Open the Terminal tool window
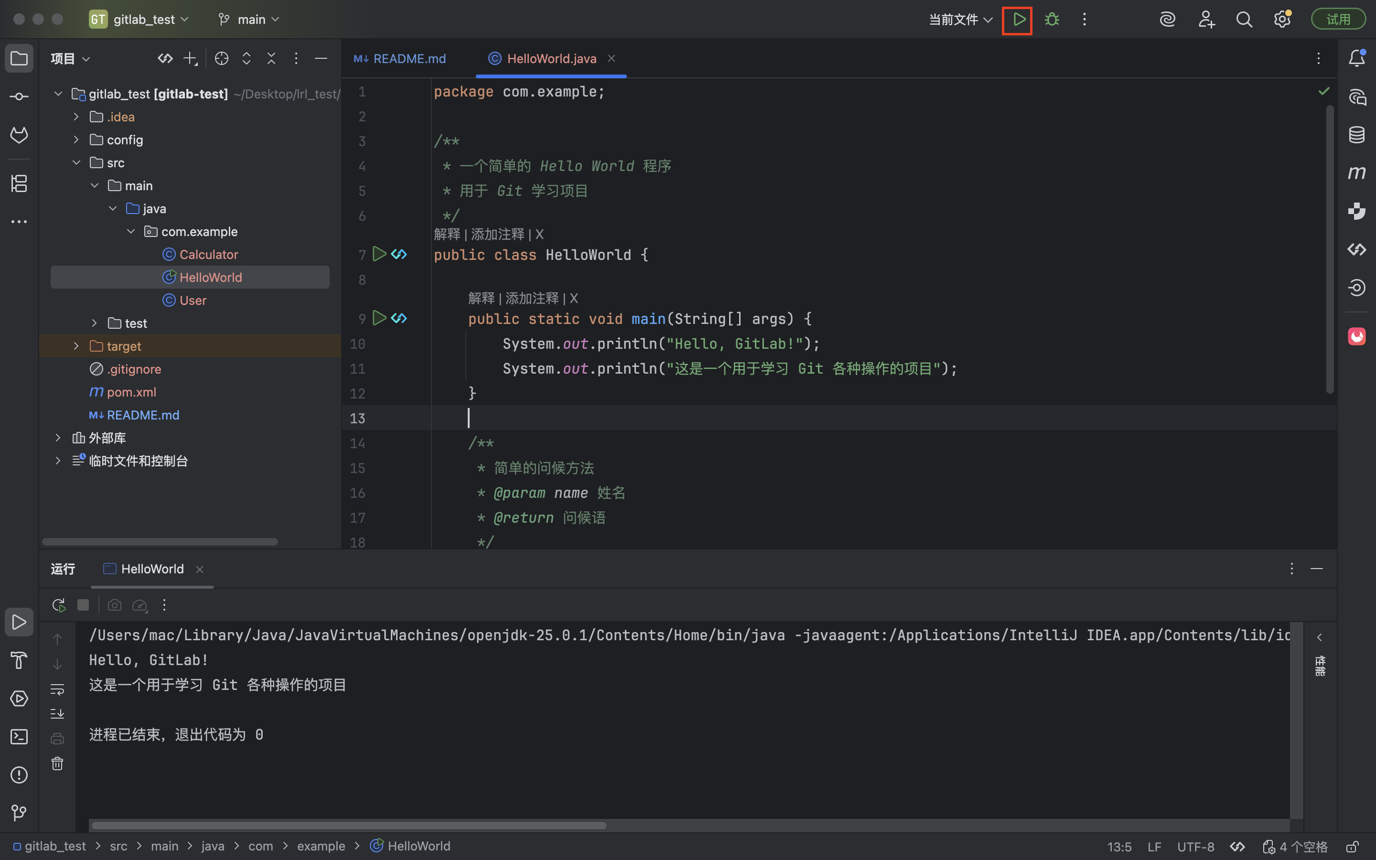1376x860 pixels. pyautogui.click(x=19, y=737)
